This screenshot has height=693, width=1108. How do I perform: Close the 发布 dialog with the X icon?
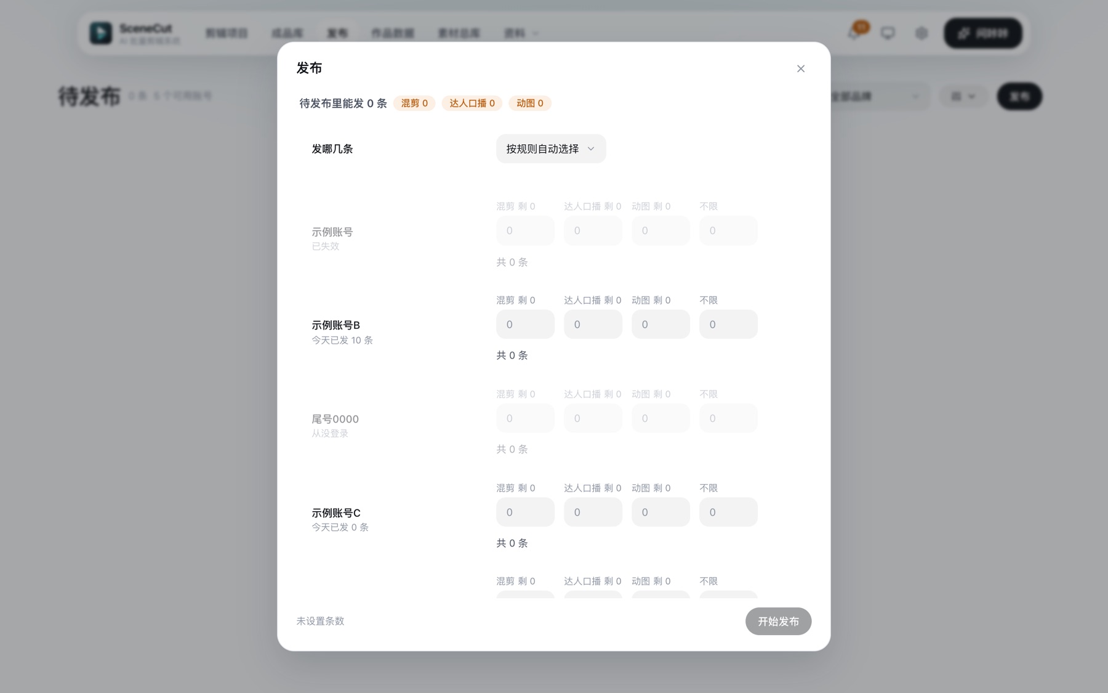[x=800, y=68]
